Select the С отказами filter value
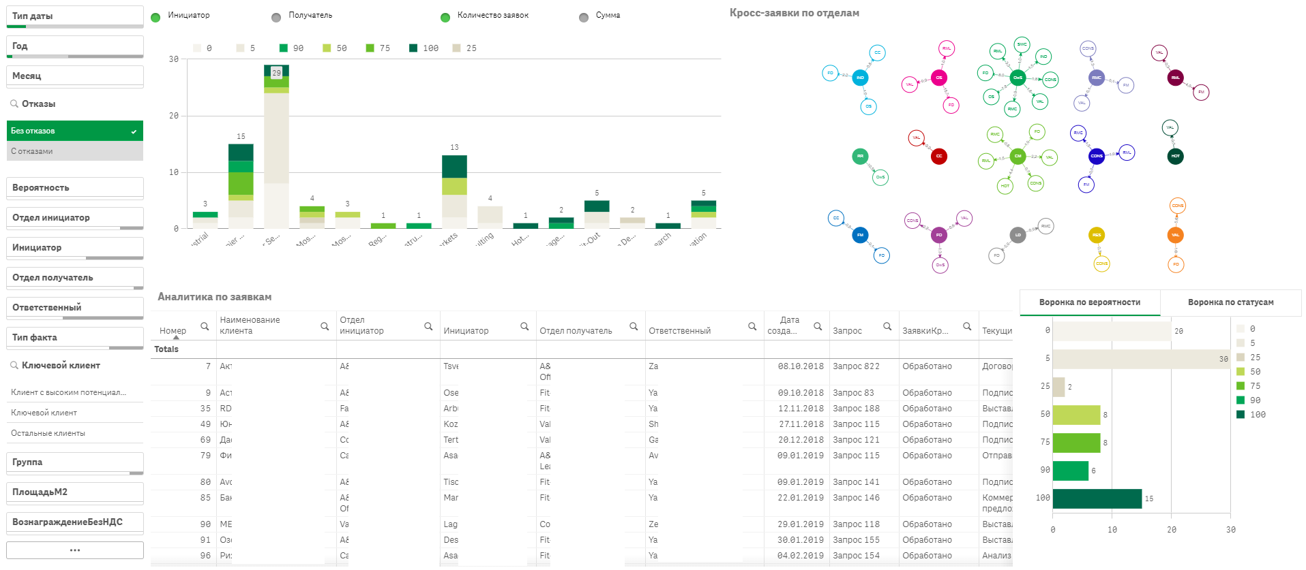The width and height of the screenshot is (1306, 570). click(x=75, y=151)
